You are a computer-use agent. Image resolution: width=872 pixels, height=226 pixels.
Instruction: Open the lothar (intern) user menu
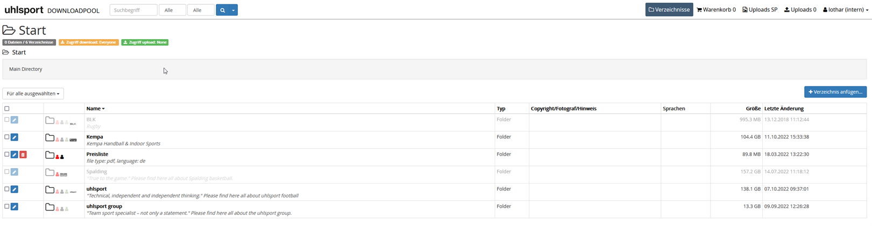(x=846, y=10)
